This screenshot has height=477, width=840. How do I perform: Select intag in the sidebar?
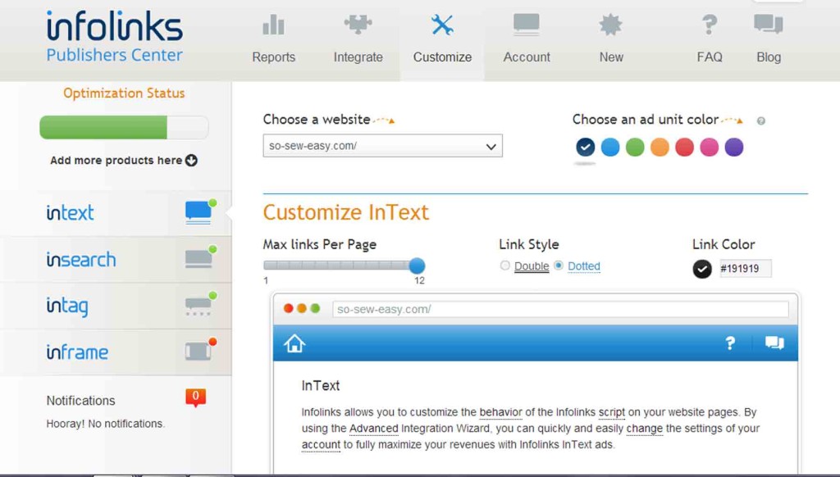point(67,307)
